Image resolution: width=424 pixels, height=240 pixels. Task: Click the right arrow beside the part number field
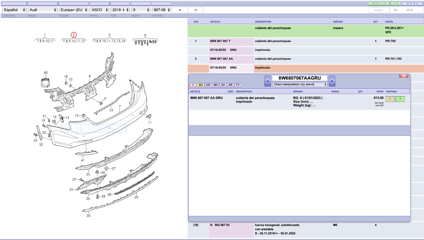click(x=332, y=81)
